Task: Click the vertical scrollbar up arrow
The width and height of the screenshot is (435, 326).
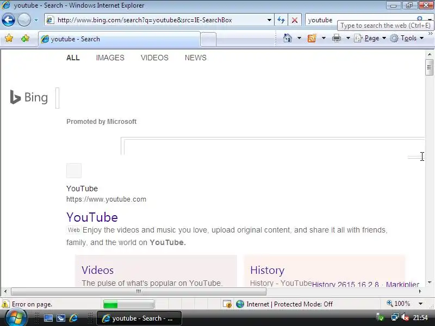Action: (x=430, y=54)
